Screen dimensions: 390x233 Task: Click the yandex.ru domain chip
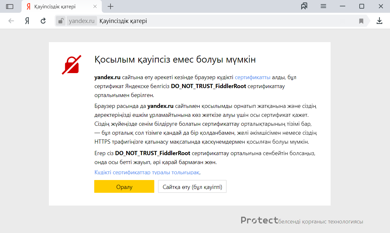coord(82,21)
